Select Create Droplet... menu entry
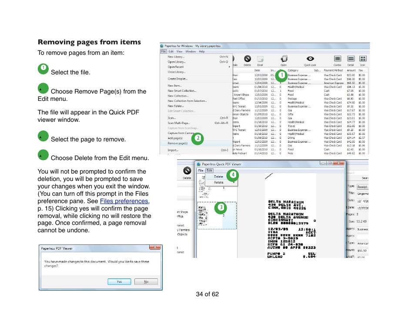 click(196, 79)
